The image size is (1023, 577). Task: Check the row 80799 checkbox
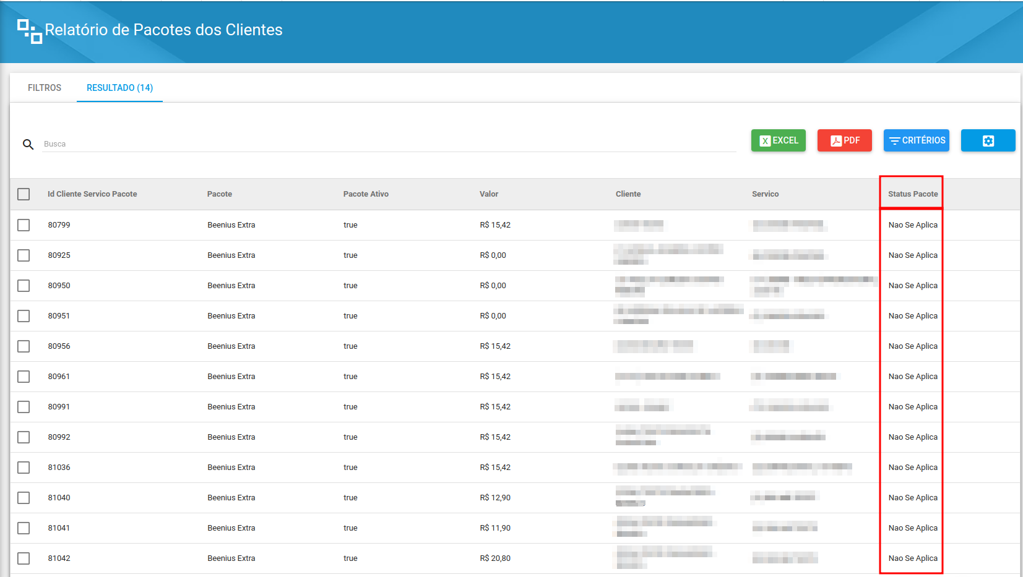pyautogui.click(x=24, y=225)
